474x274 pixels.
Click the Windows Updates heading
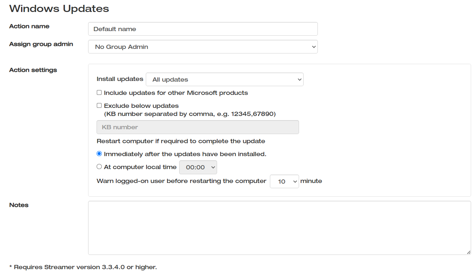[59, 8]
